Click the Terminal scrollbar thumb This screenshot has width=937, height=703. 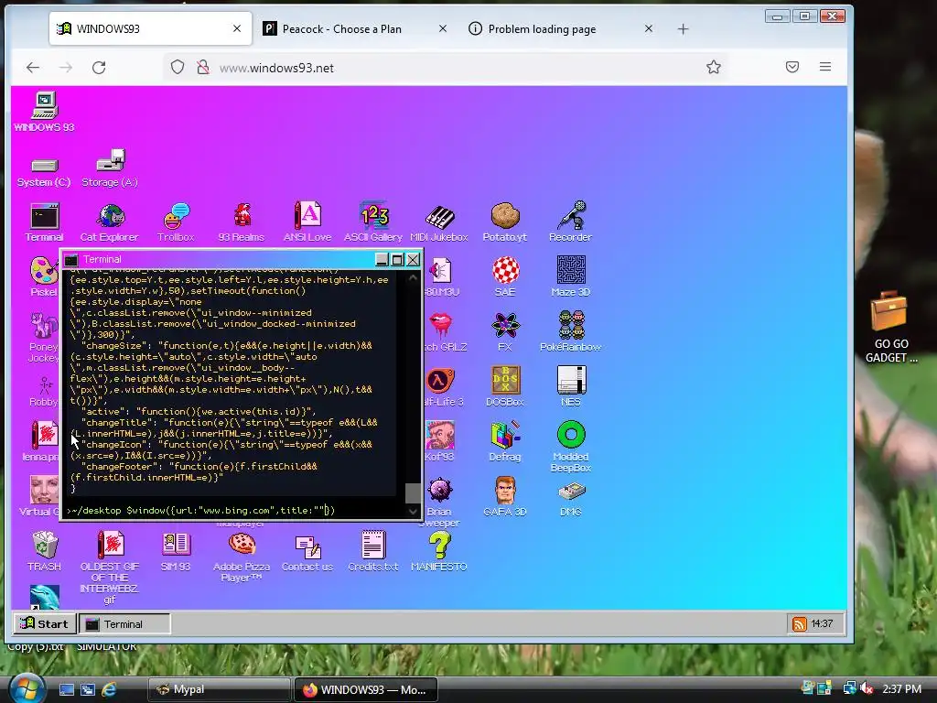coord(413,493)
